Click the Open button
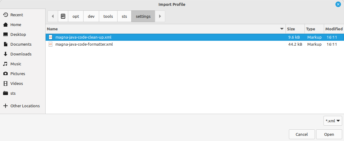The image size is (344, 141). pyautogui.click(x=329, y=135)
